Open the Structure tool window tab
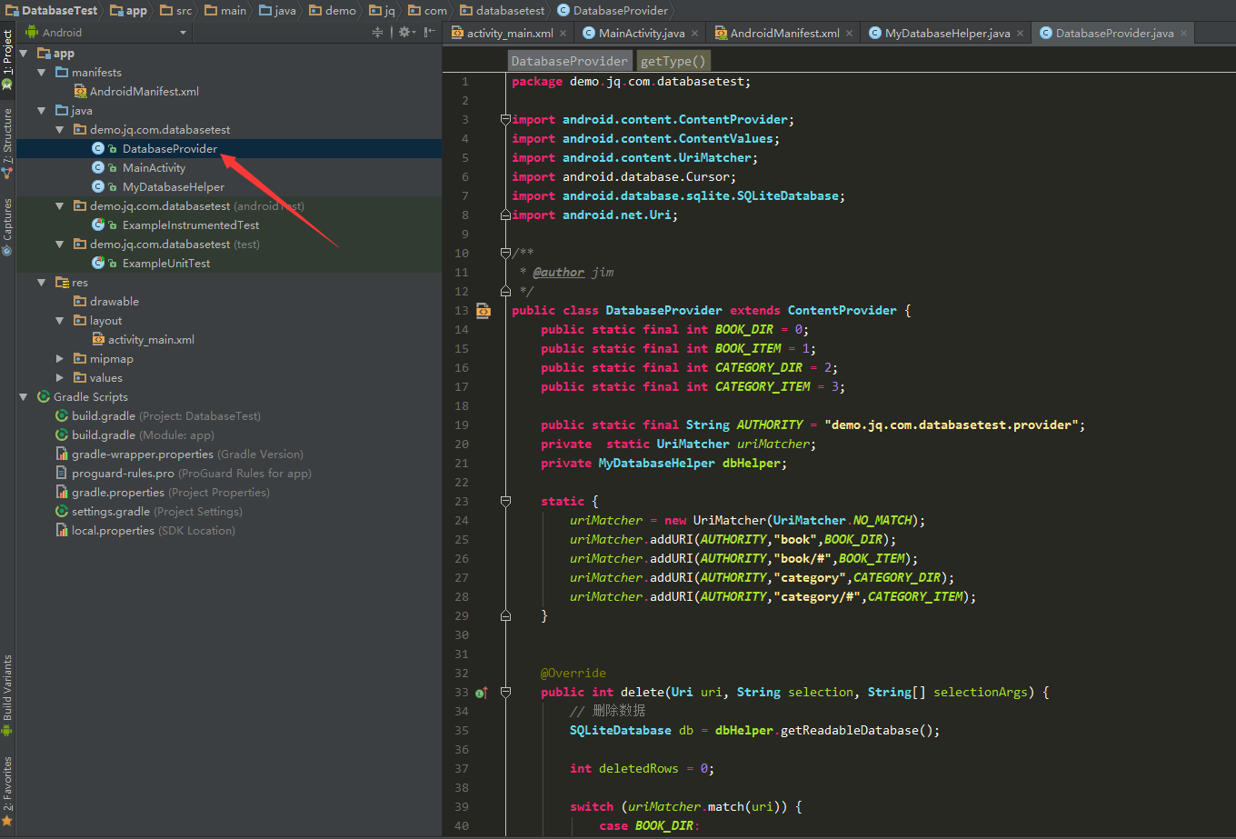The width and height of the screenshot is (1236, 839). tap(7, 142)
